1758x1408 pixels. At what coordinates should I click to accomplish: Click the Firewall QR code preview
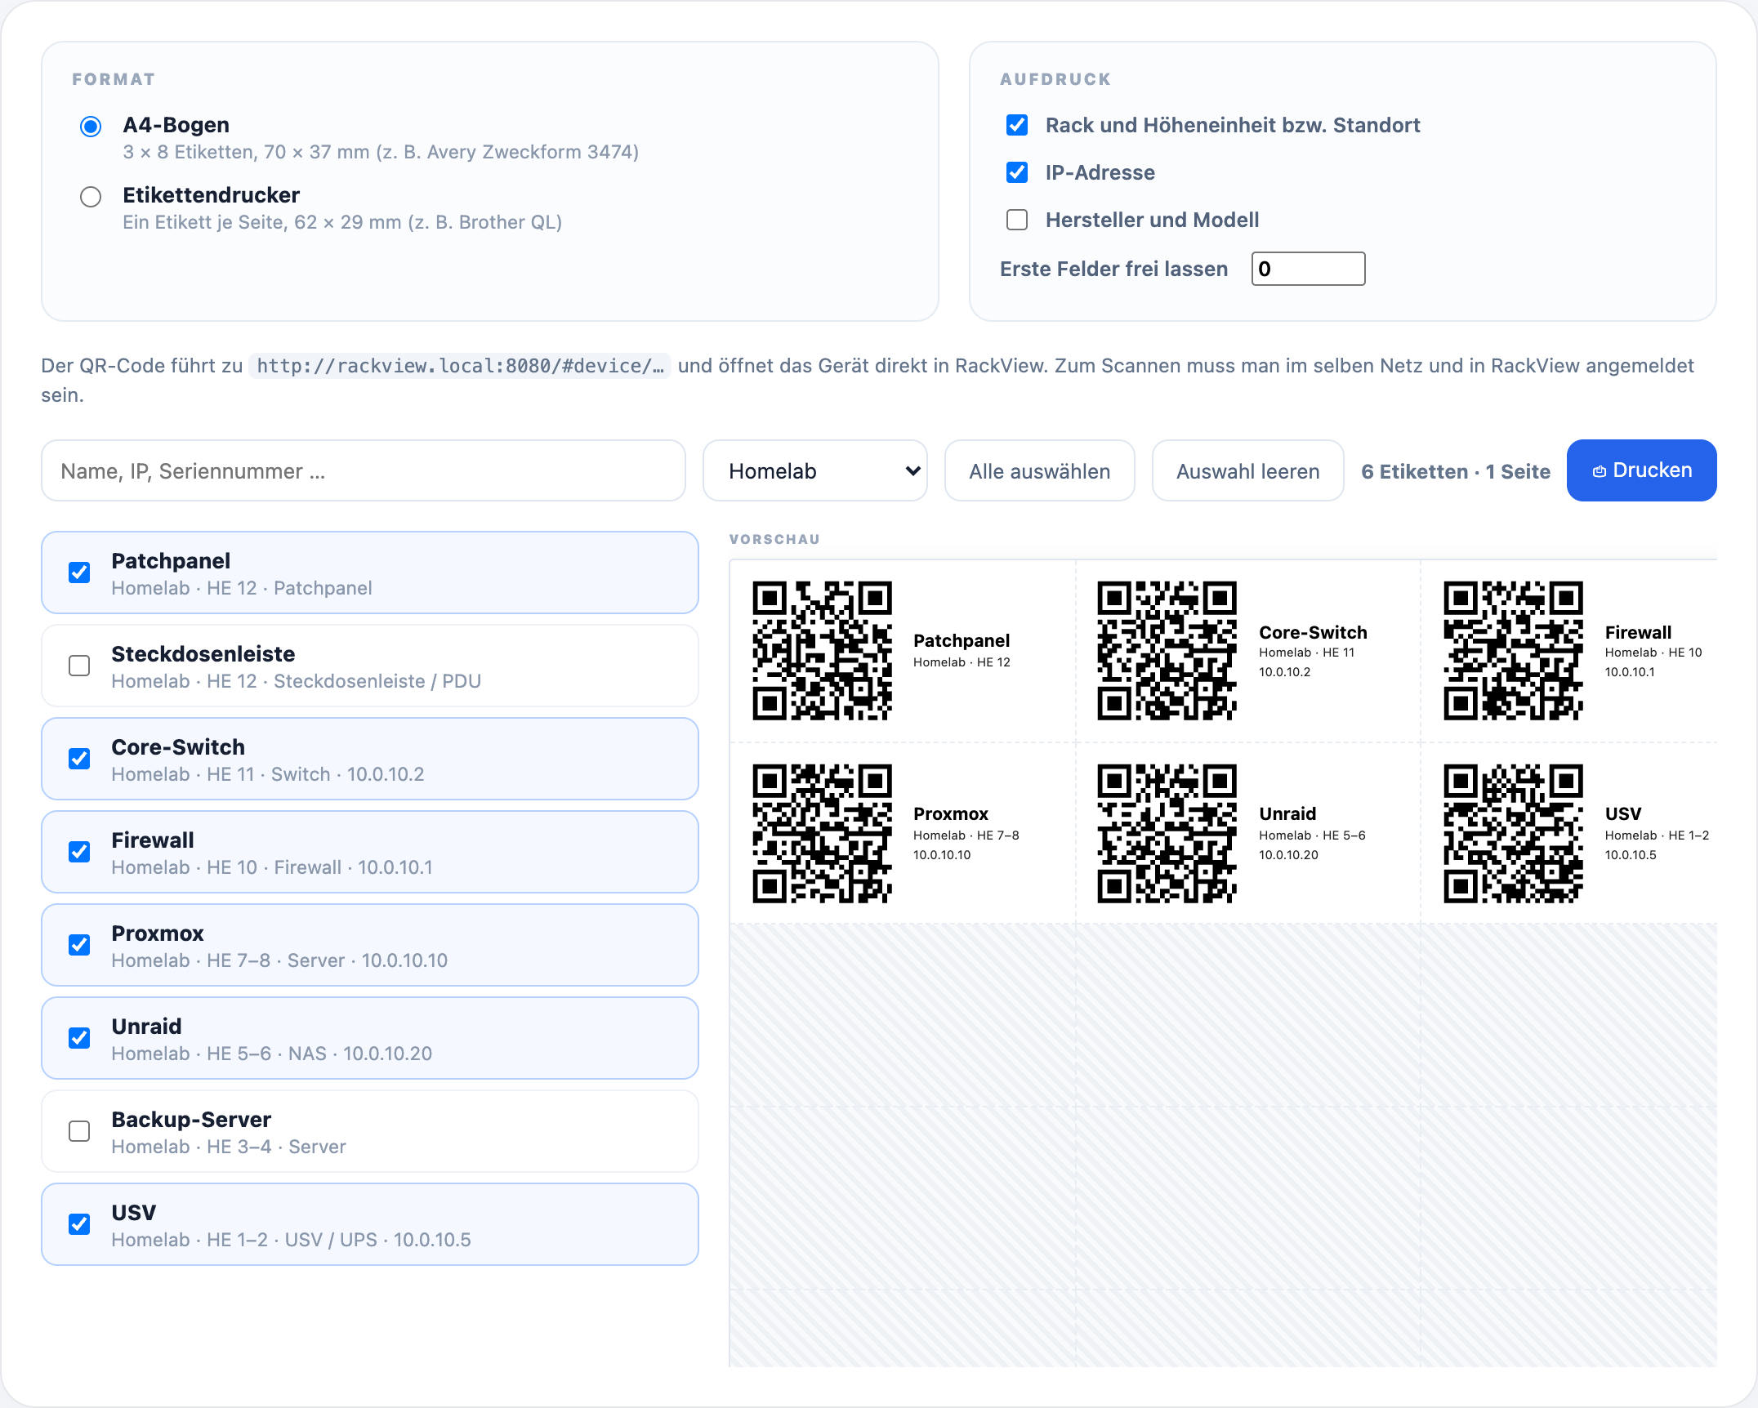click(x=1513, y=651)
